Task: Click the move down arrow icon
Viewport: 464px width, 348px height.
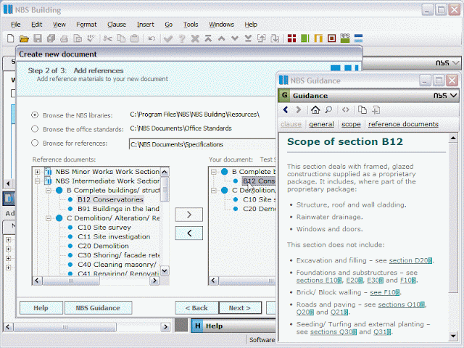Action: [x=235, y=38]
